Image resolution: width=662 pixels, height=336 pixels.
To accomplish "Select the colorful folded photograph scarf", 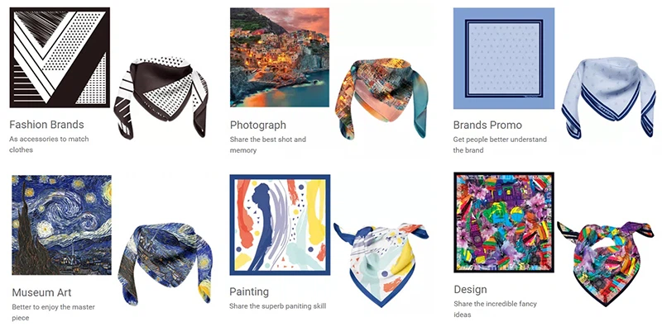I will (x=381, y=97).
